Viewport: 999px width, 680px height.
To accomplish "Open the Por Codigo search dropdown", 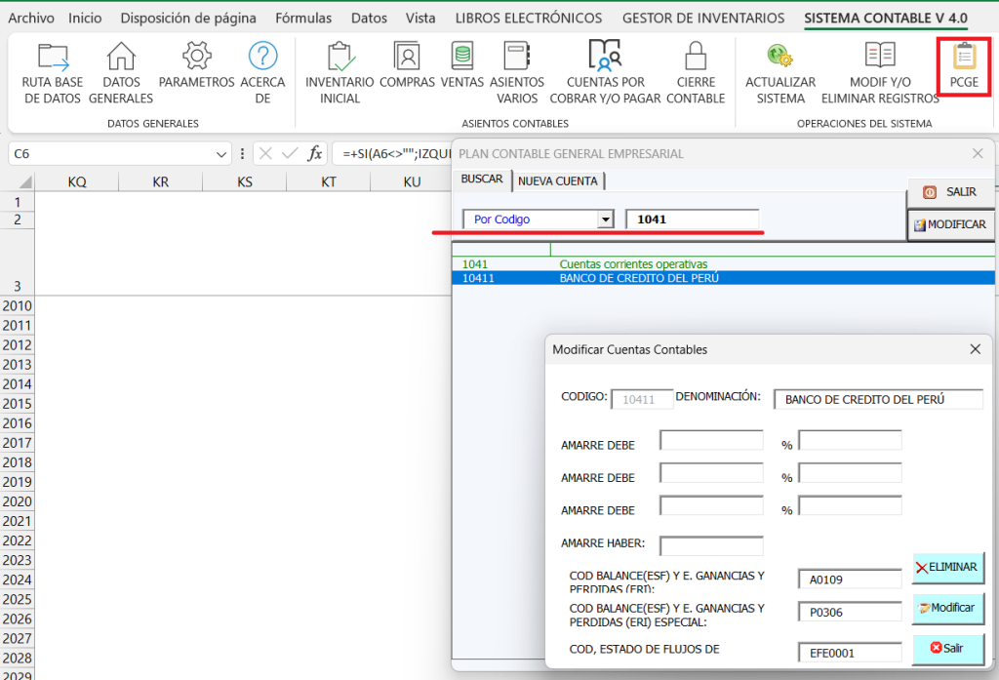I will (x=605, y=220).
